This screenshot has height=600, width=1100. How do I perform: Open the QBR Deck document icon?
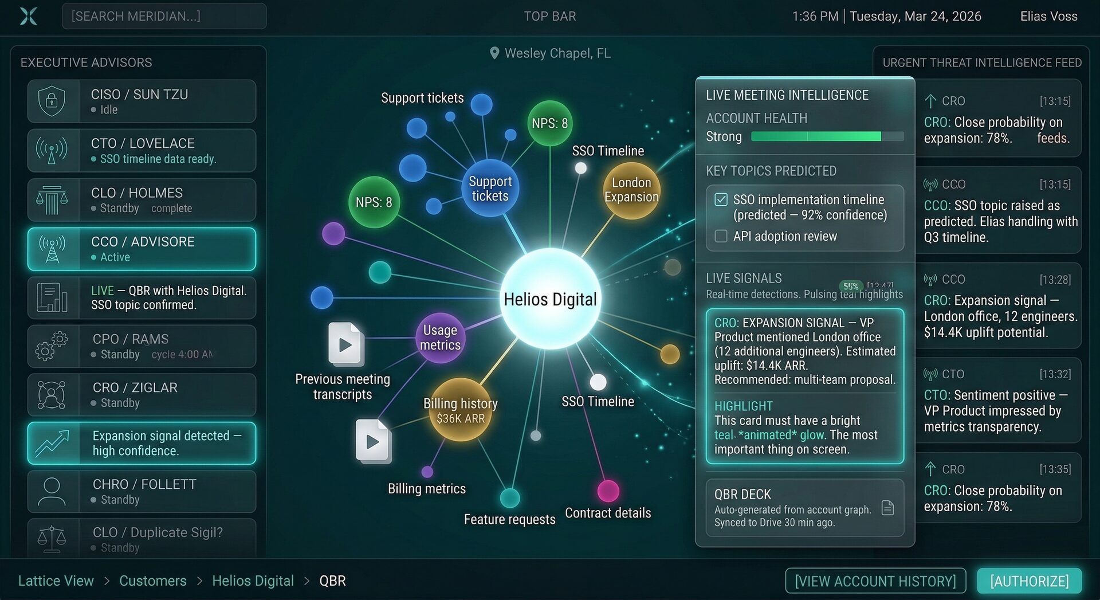[x=887, y=507]
